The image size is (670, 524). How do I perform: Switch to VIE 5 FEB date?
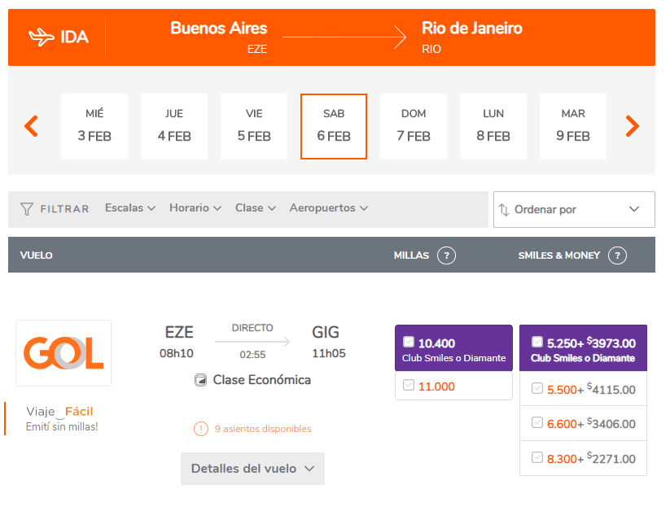point(254,126)
